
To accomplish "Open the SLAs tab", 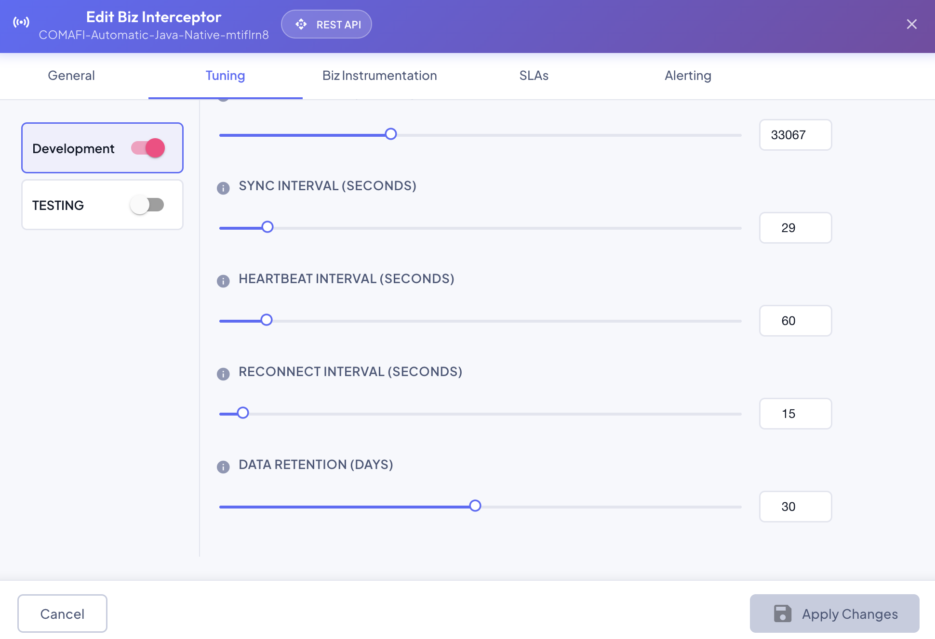I will click(534, 76).
